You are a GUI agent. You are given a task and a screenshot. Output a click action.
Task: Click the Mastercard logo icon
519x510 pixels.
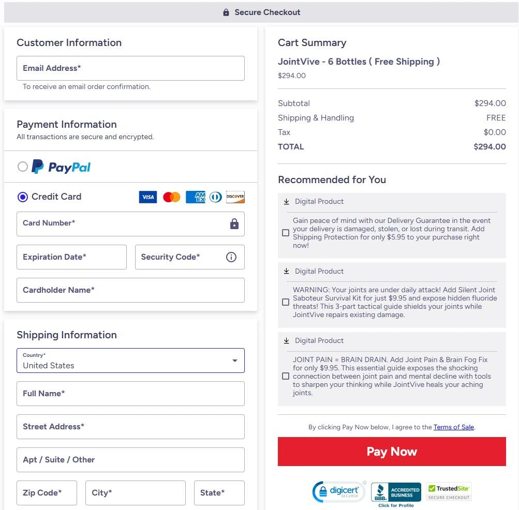point(172,197)
